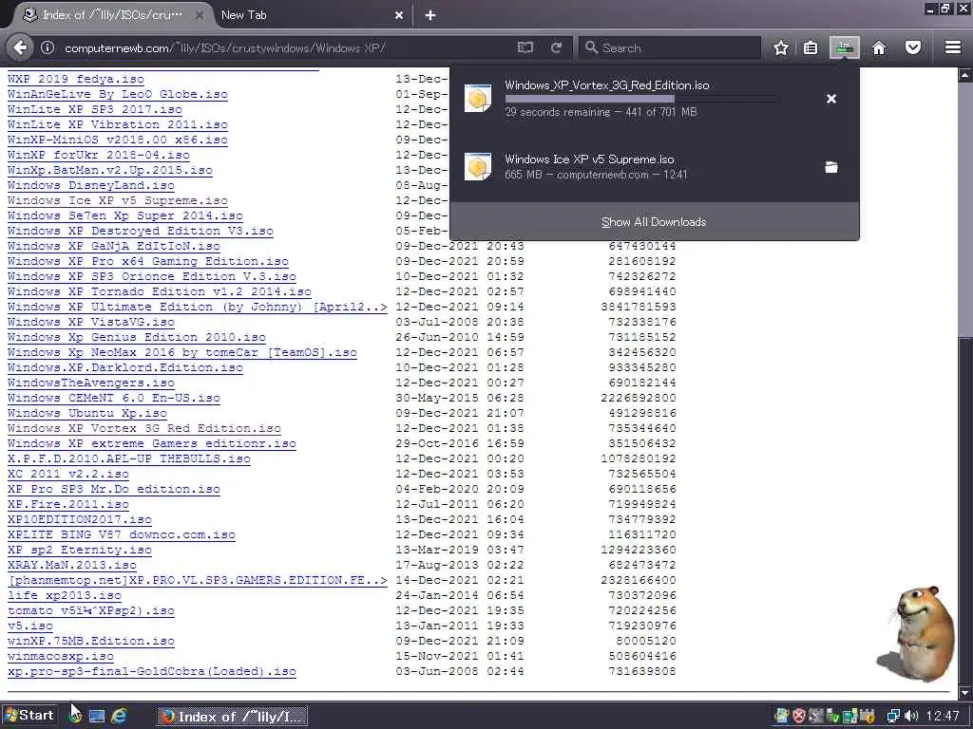Select Firefox Index of taskbar button
973x729 pixels.
coord(232,717)
